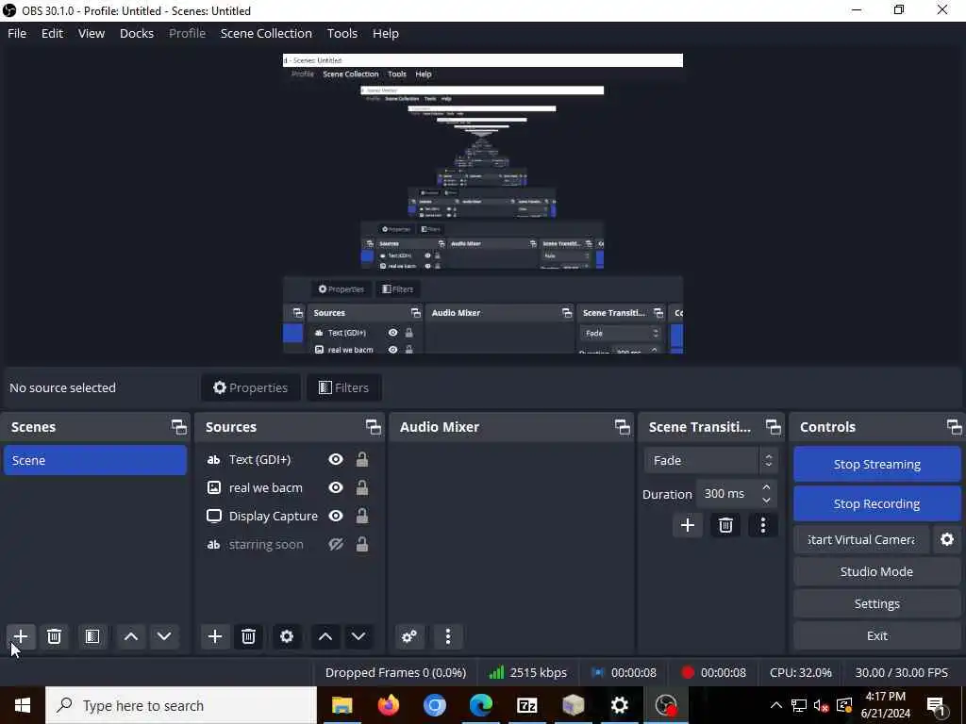The image size is (966, 724).
Task: Open source Properties button above docks
Action: [251, 387]
